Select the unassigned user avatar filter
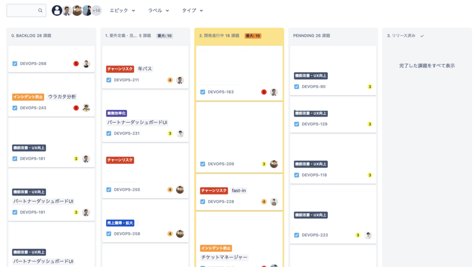Screen dimensions: 476x267 point(57,11)
